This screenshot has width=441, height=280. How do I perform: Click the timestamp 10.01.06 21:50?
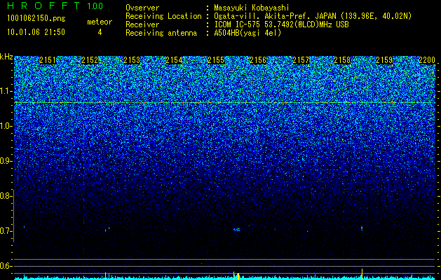point(36,32)
